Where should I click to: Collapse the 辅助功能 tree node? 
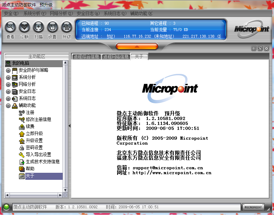[8, 106]
